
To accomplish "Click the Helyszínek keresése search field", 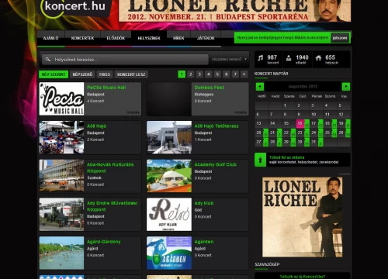I will coord(125,60).
